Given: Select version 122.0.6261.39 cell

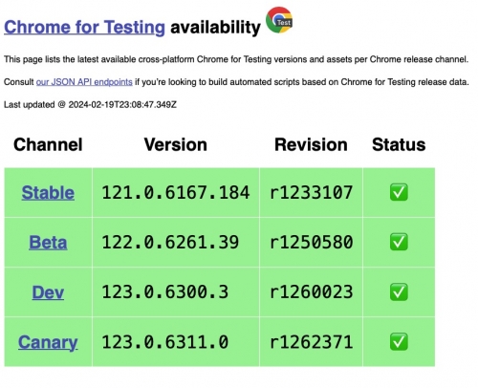Looking at the screenshot, I should point(176,243).
